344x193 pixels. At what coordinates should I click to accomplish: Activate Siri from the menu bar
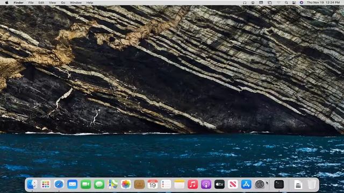click(x=302, y=3)
